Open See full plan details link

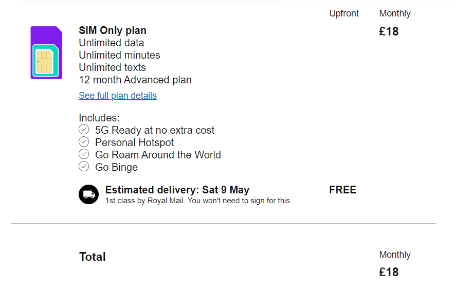[x=118, y=96]
